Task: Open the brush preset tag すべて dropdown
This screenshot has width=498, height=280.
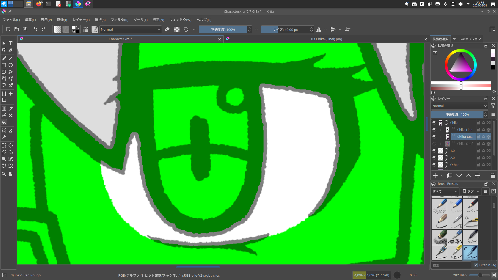Action: pos(445,191)
